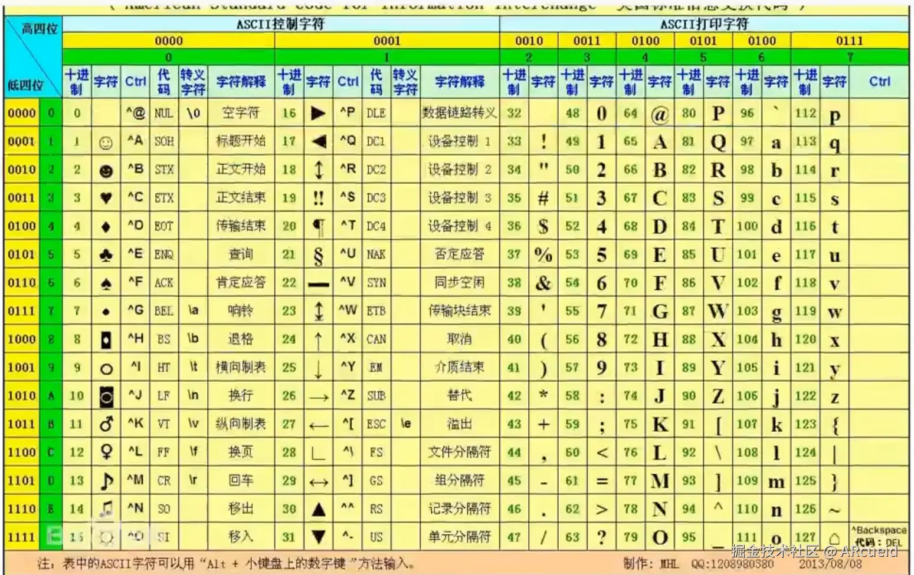Viewport: 914px width, 575px height.
Task: Select the 'ETB' code cell
Action: point(376,311)
